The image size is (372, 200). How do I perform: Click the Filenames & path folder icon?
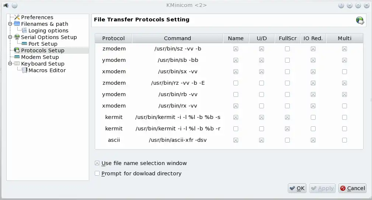pyautogui.click(x=17, y=24)
